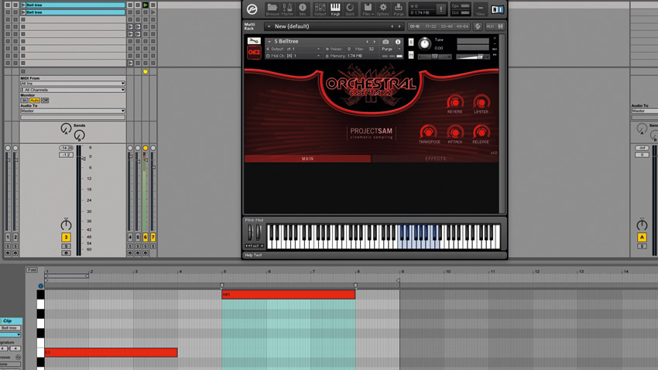Click track 3 pan knob
The width and height of the screenshot is (658, 370).
[66, 224]
